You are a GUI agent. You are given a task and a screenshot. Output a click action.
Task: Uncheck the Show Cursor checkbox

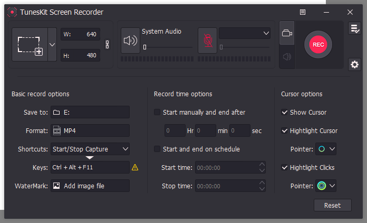[x=285, y=112]
